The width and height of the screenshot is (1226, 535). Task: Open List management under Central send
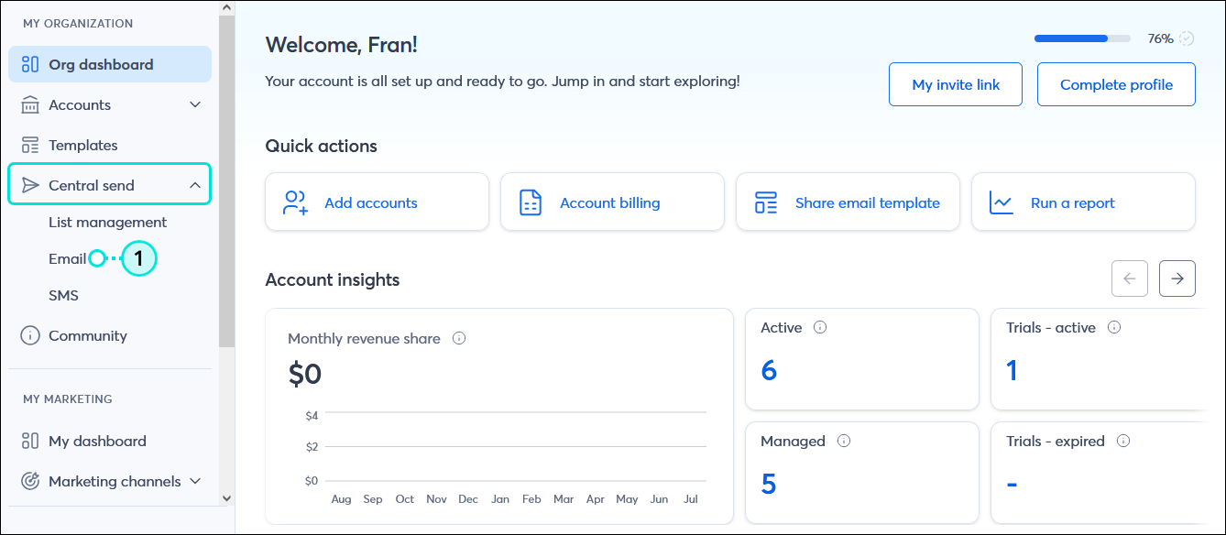(107, 222)
